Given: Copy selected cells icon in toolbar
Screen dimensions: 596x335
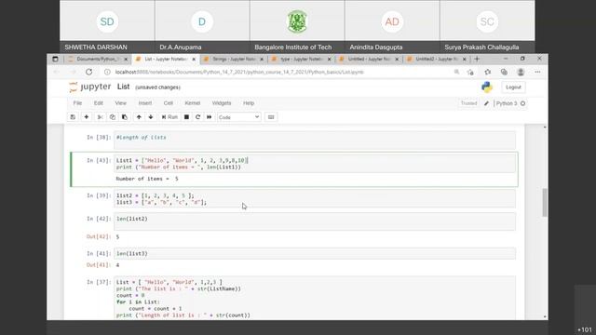Looking at the screenshot, I should click(113, 117).
